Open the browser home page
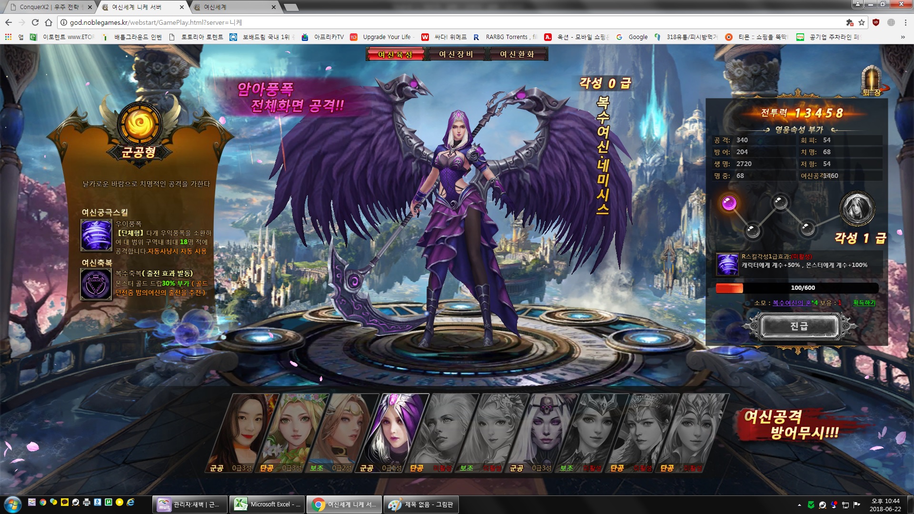 click(48, 22)
